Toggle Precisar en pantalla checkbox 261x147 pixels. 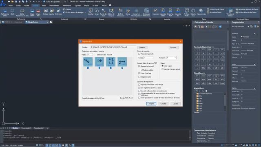point(139,54)
